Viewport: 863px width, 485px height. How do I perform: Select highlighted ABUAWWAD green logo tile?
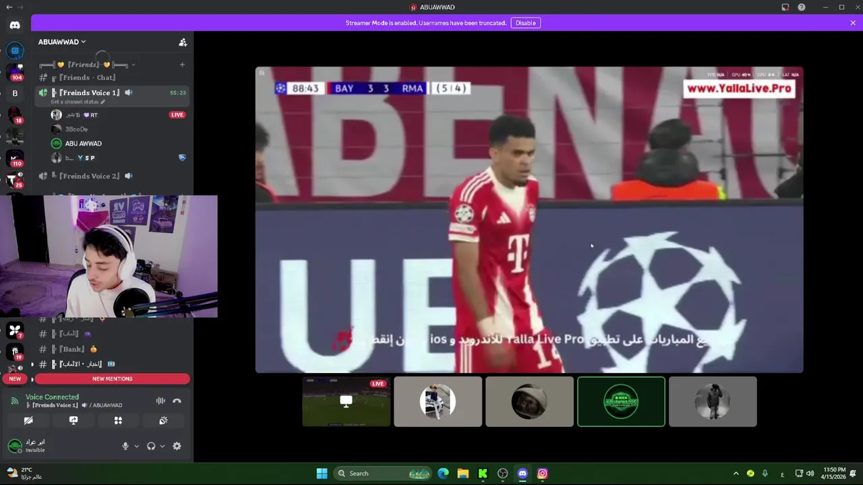pyautogui.click(x=621, y=401)
